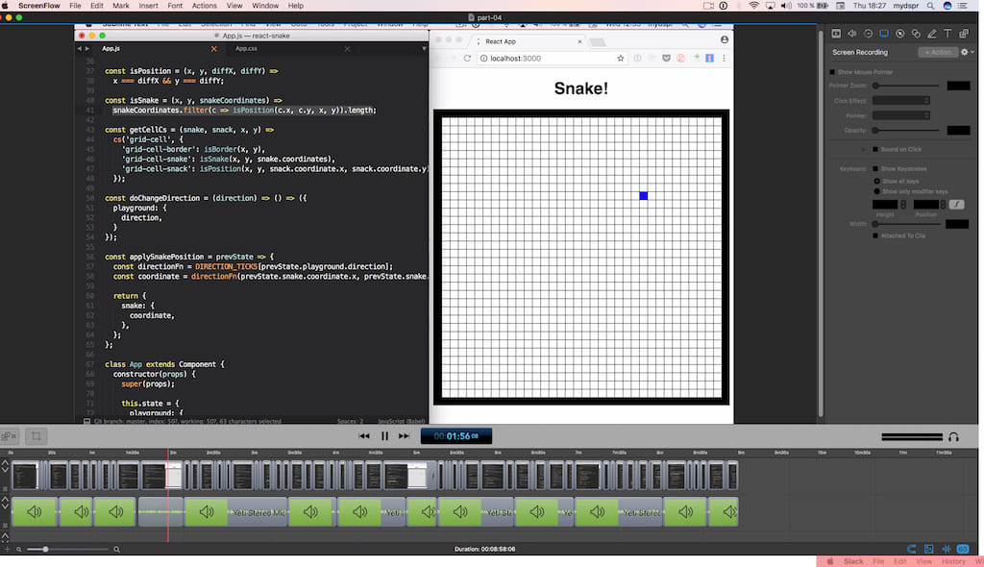Click the crop tool icon above the timeline

point(37,434)
